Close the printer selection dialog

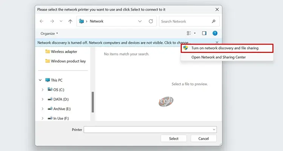[x=217, y=9]
